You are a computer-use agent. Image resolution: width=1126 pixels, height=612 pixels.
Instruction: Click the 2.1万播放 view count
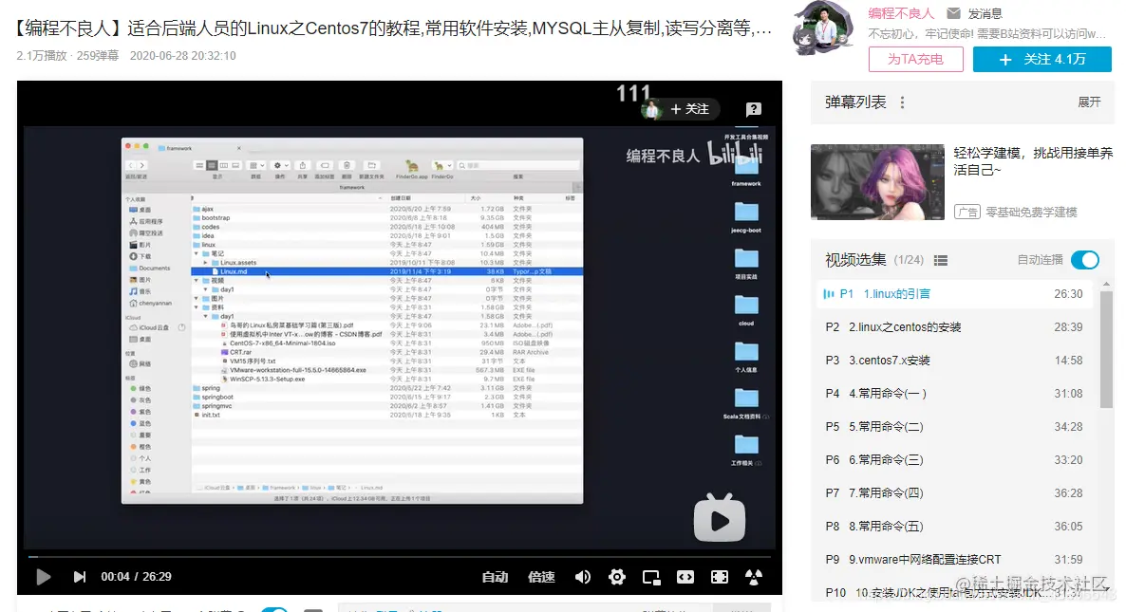(x=42, y=55)
